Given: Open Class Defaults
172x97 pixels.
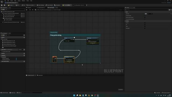Looking at the screenshot, I should coord(49,5).
